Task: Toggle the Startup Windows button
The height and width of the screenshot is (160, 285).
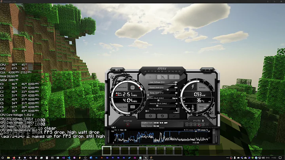Action: coord(128,124)
